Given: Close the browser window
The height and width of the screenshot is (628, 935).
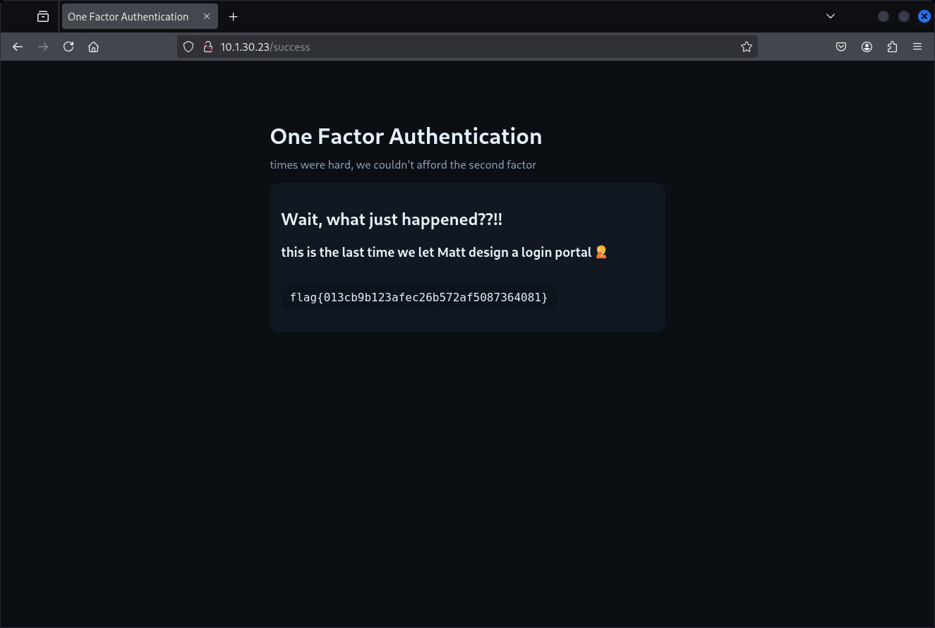Looking at the screenshot, I should tap(924, 16).
